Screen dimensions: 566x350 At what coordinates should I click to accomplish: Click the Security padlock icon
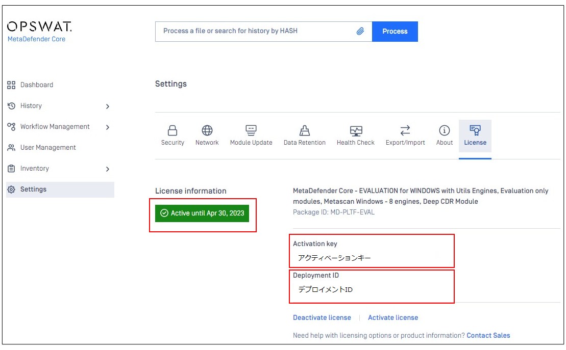pyautogui.click(x=173, y=130)
